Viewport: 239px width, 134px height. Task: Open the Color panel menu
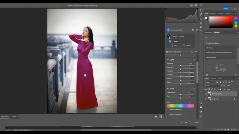(x=238, y=14)
